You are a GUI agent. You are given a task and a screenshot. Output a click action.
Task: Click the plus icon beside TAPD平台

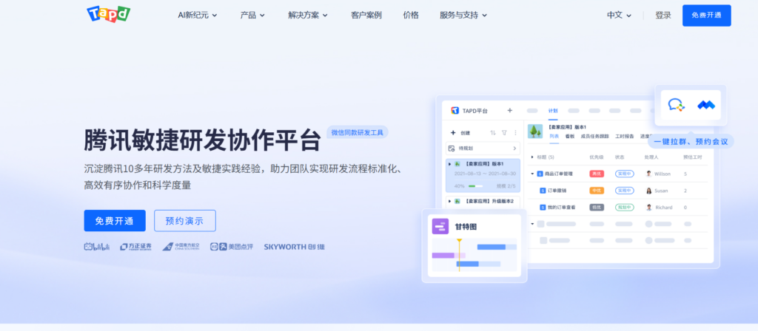tap(509, 111)
